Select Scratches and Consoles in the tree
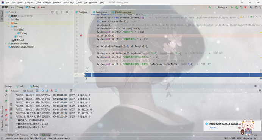Viewport: 262px width, 140px height. tap(21, 47)
